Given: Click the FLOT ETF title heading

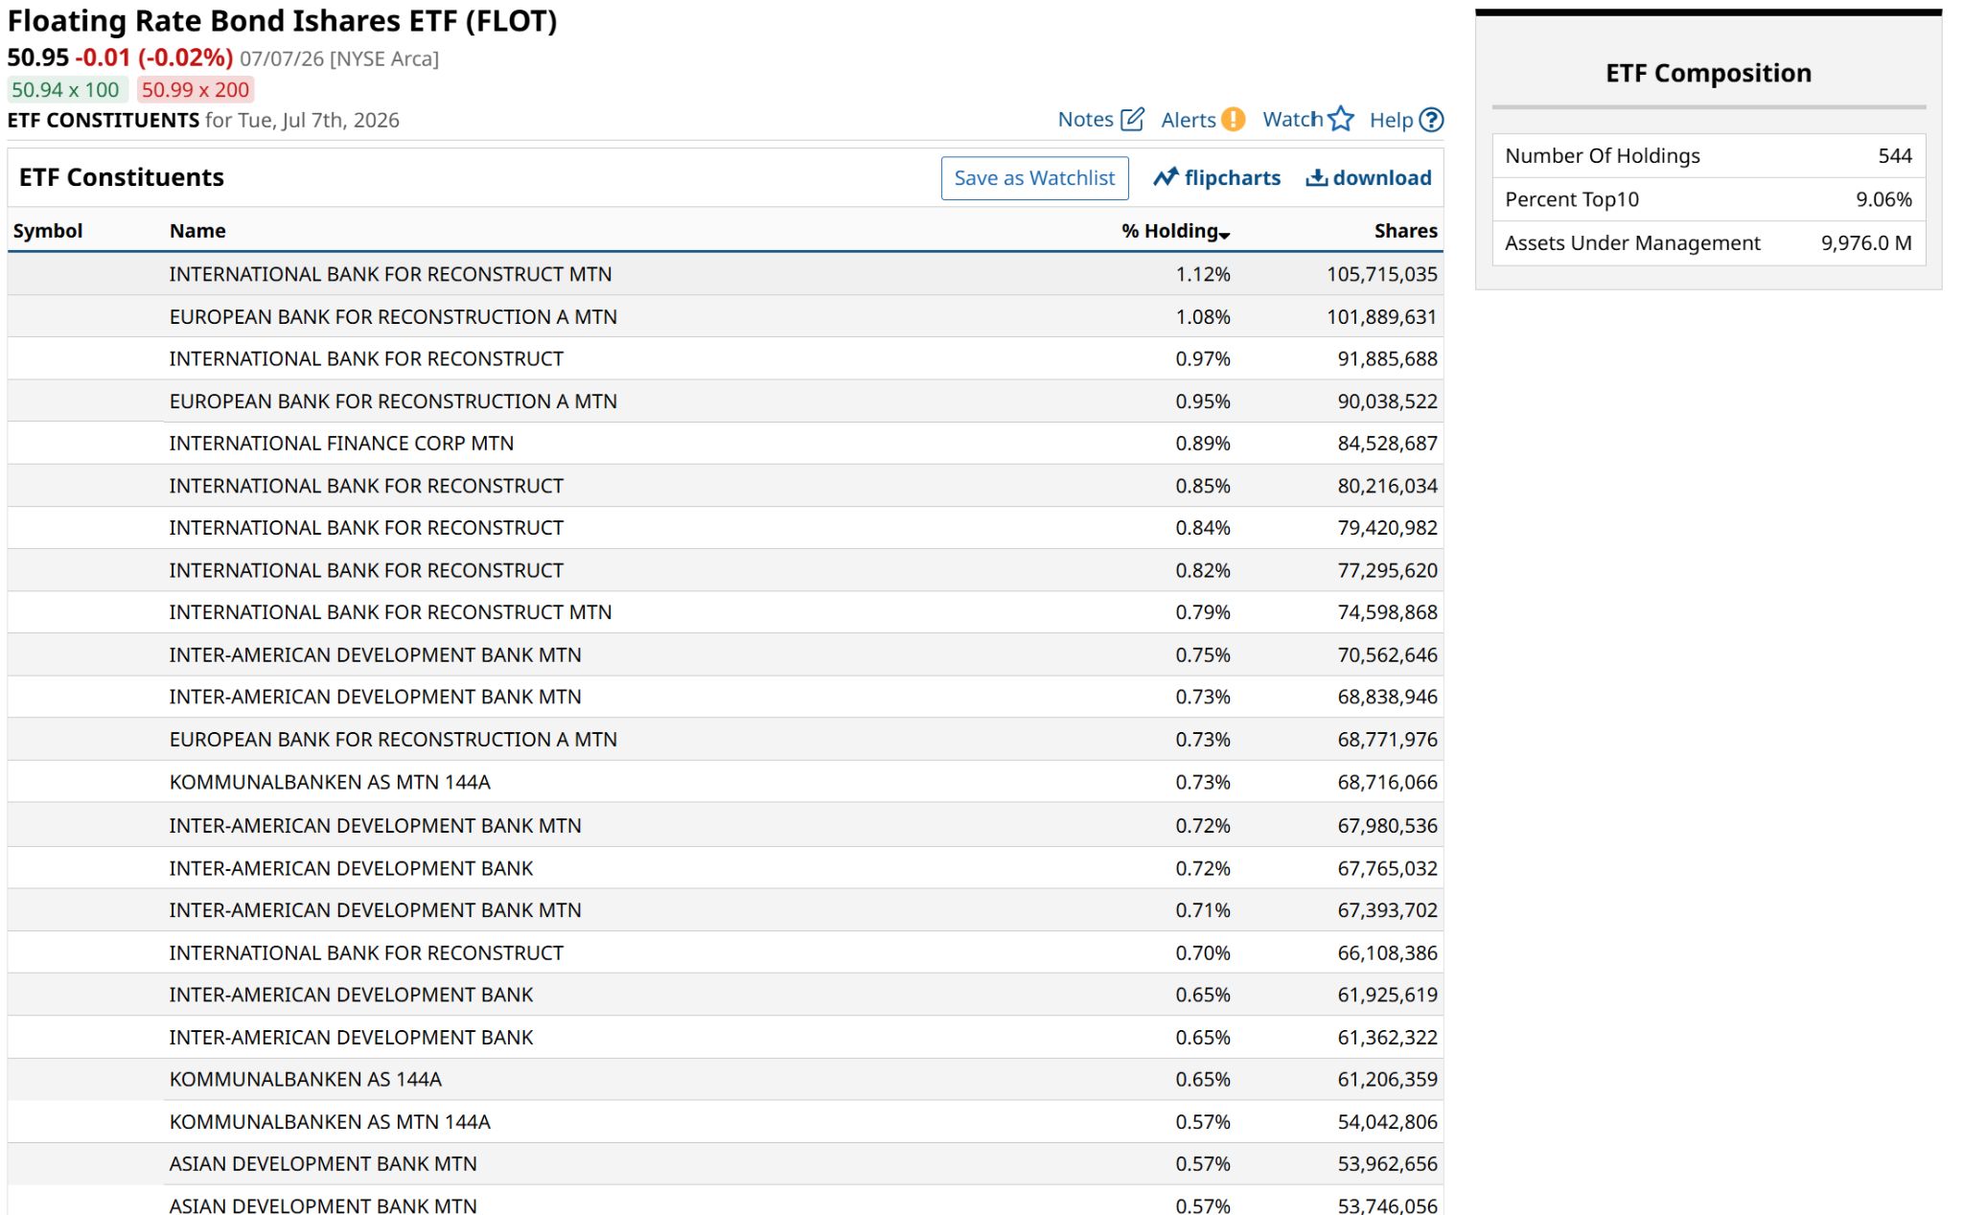Looking at the screenshot, I should (282, 21).
